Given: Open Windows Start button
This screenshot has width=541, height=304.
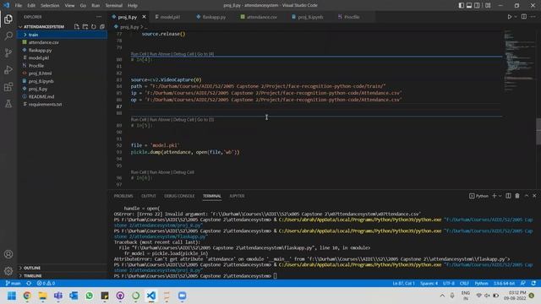Looking at the screenshot, I should click(12, 296).
